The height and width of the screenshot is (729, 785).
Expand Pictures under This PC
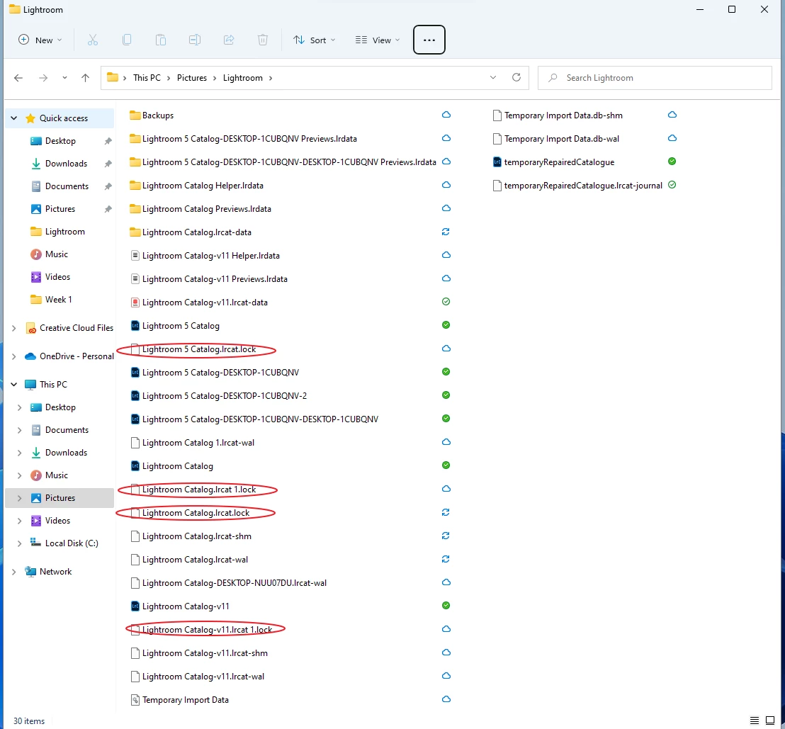coord(20,498)
